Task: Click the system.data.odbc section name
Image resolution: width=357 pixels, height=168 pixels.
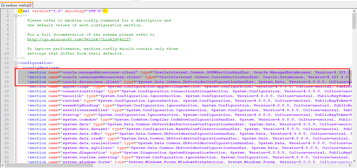Action: pyautogui.click(x=82, y=134)
